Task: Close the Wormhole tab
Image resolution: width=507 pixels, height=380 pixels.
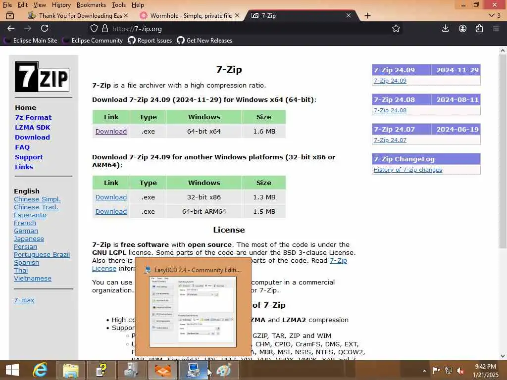Action: (x=237, y=15)
